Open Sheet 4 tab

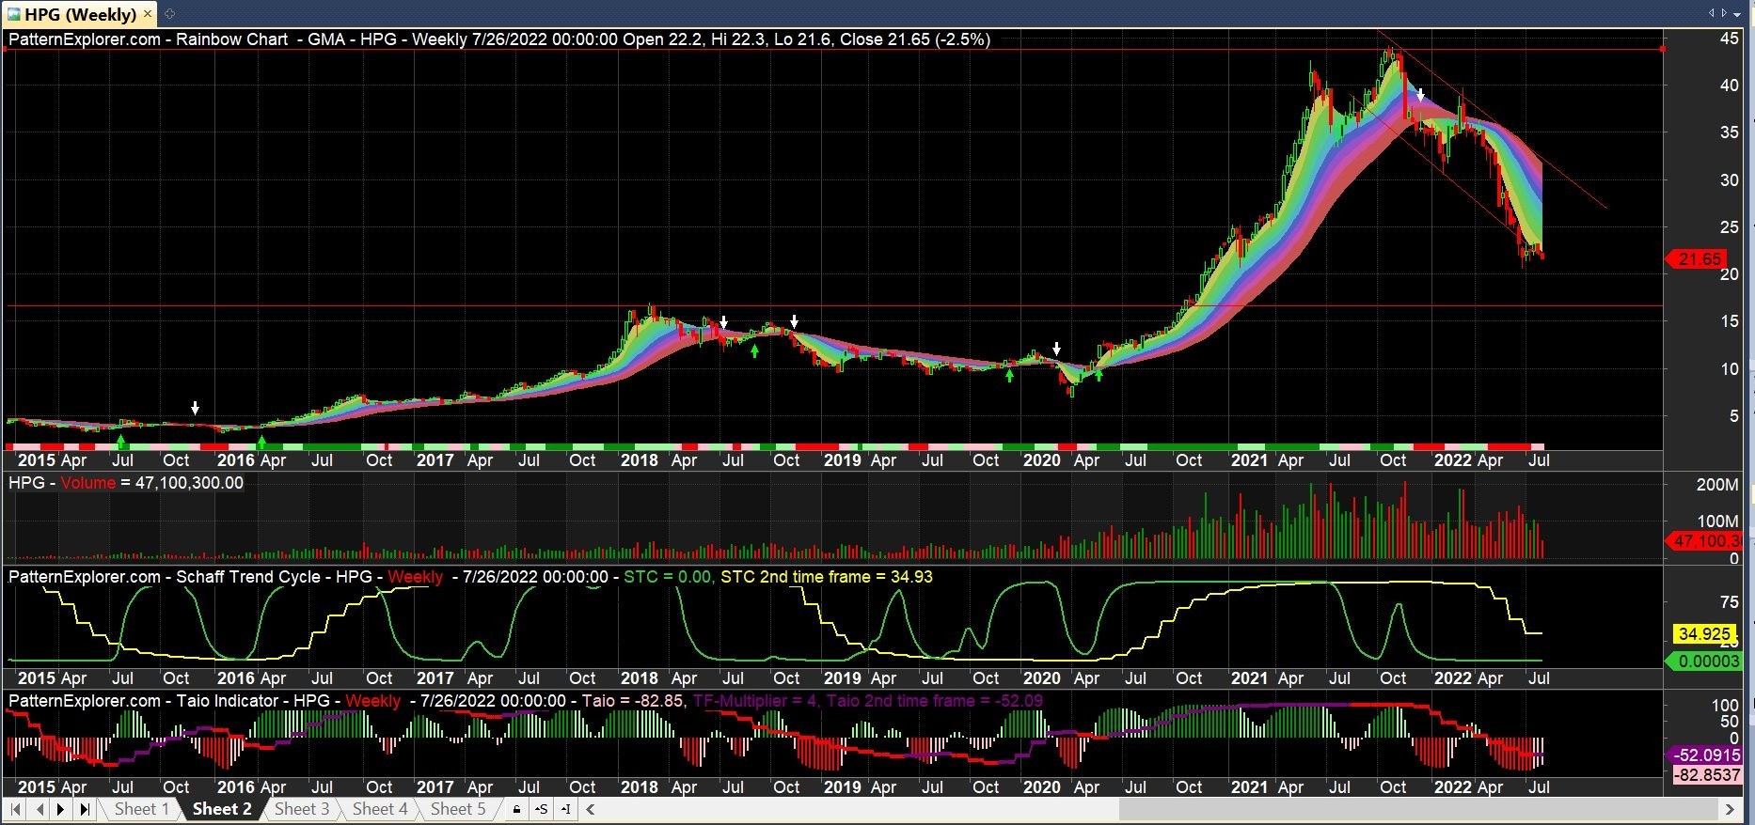(380, 809)
